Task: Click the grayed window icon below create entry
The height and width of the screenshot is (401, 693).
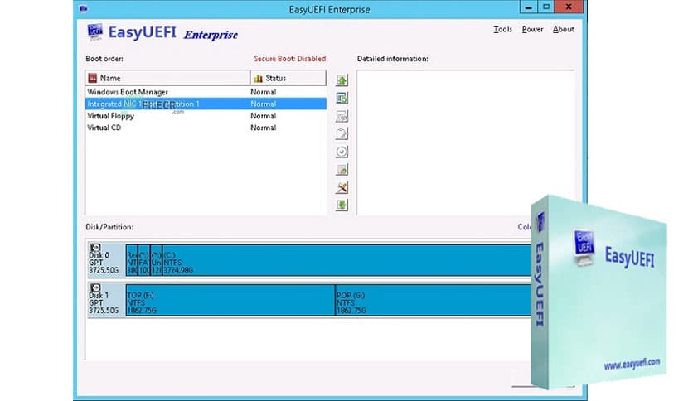Action: [x=342, y=116]
